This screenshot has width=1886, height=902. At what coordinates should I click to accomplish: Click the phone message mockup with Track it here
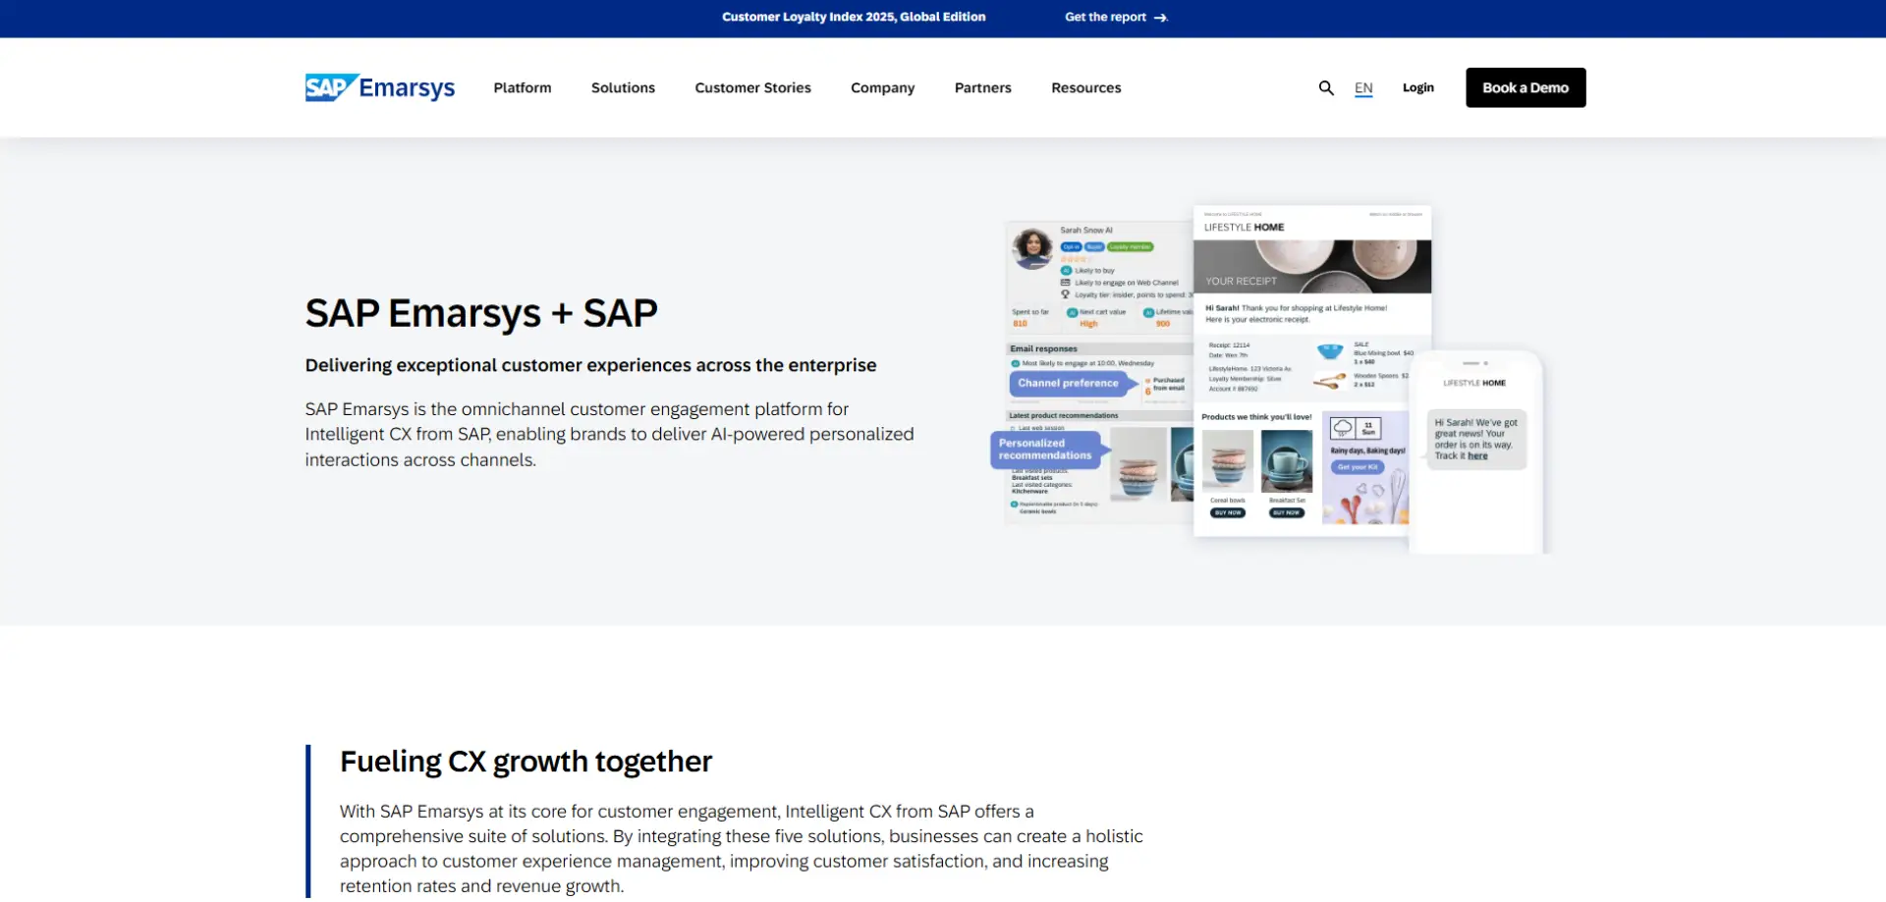click(1475, 452)
